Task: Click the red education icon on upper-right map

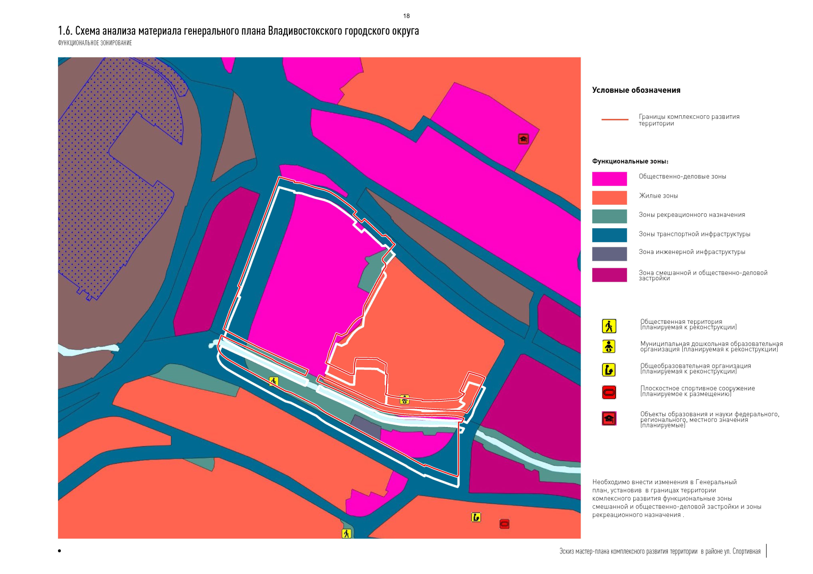Action: (x=523, y=139)
